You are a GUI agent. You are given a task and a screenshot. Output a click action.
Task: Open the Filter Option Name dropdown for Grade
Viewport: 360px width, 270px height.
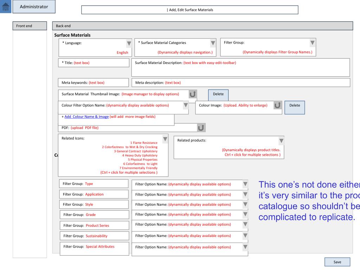coord(245,214)
